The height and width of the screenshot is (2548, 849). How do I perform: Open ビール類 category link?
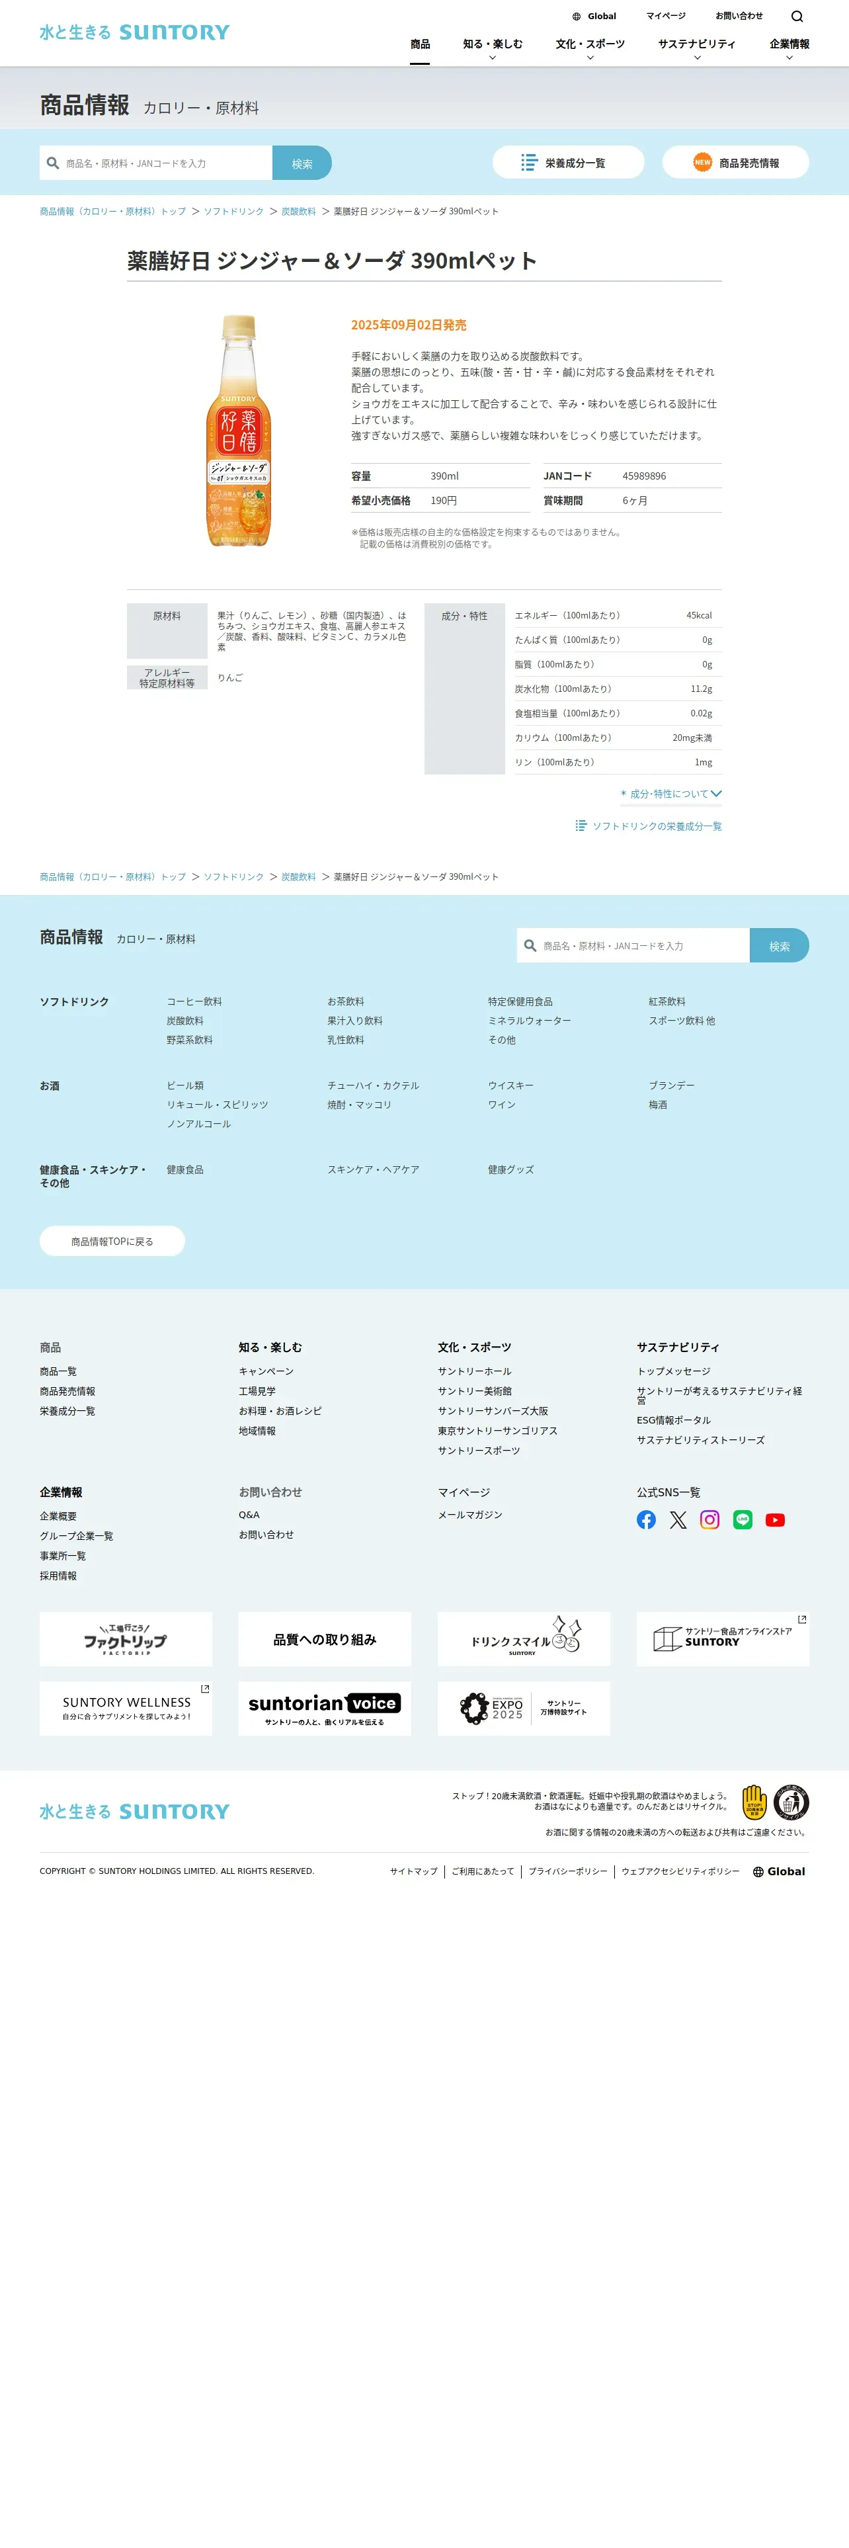pos(185,1086)
